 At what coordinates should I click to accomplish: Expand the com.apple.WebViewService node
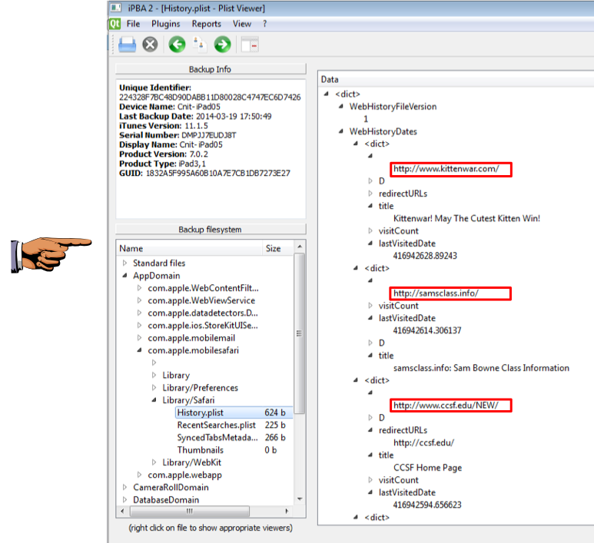[139, 300]
